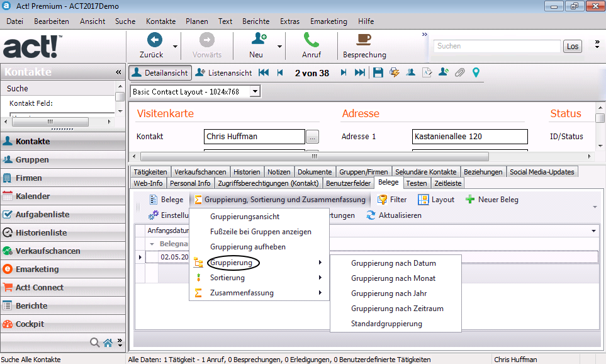Image resolution: width=606 pixels, height=364 pixels.
Task: Open the Zurück dropdown arrow
Action: (x=175, y=47)
